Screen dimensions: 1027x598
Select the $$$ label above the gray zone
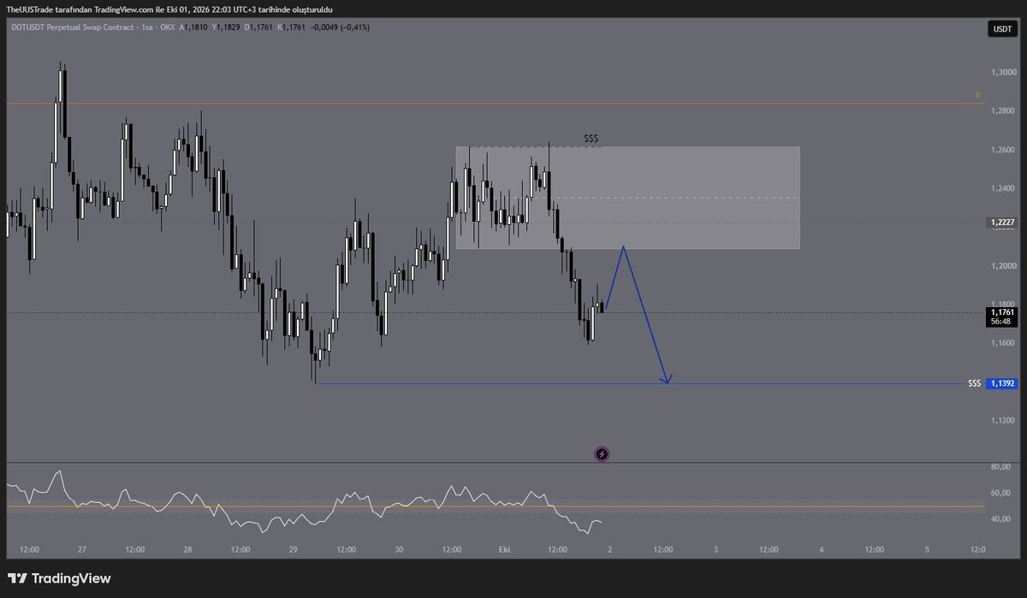point(591,138)
